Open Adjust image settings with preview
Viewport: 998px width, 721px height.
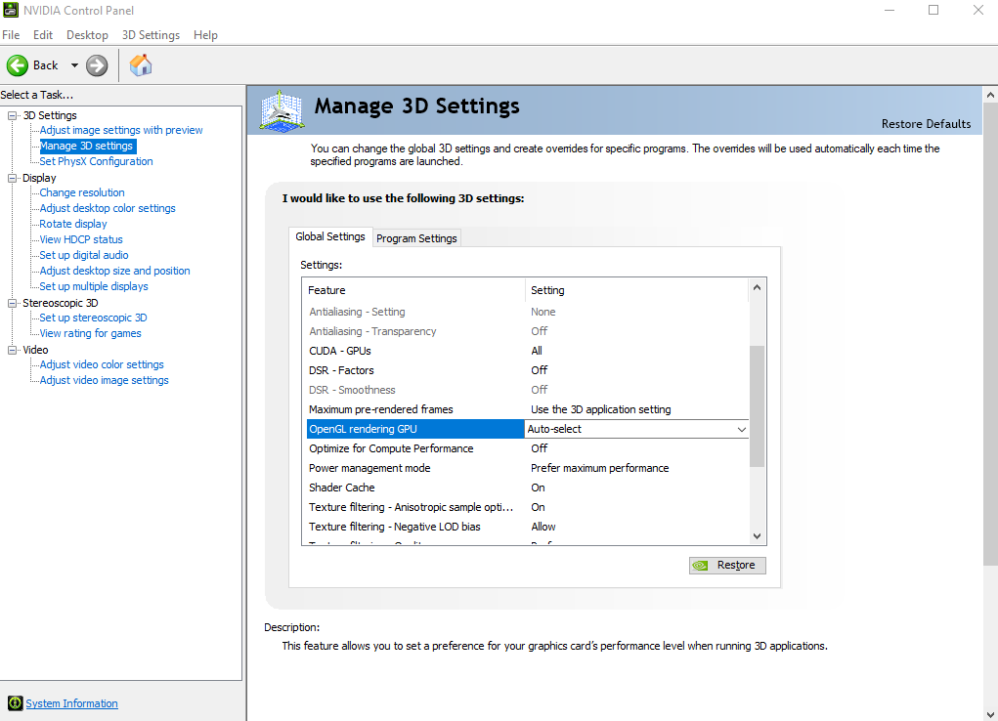tap(121, 130)
